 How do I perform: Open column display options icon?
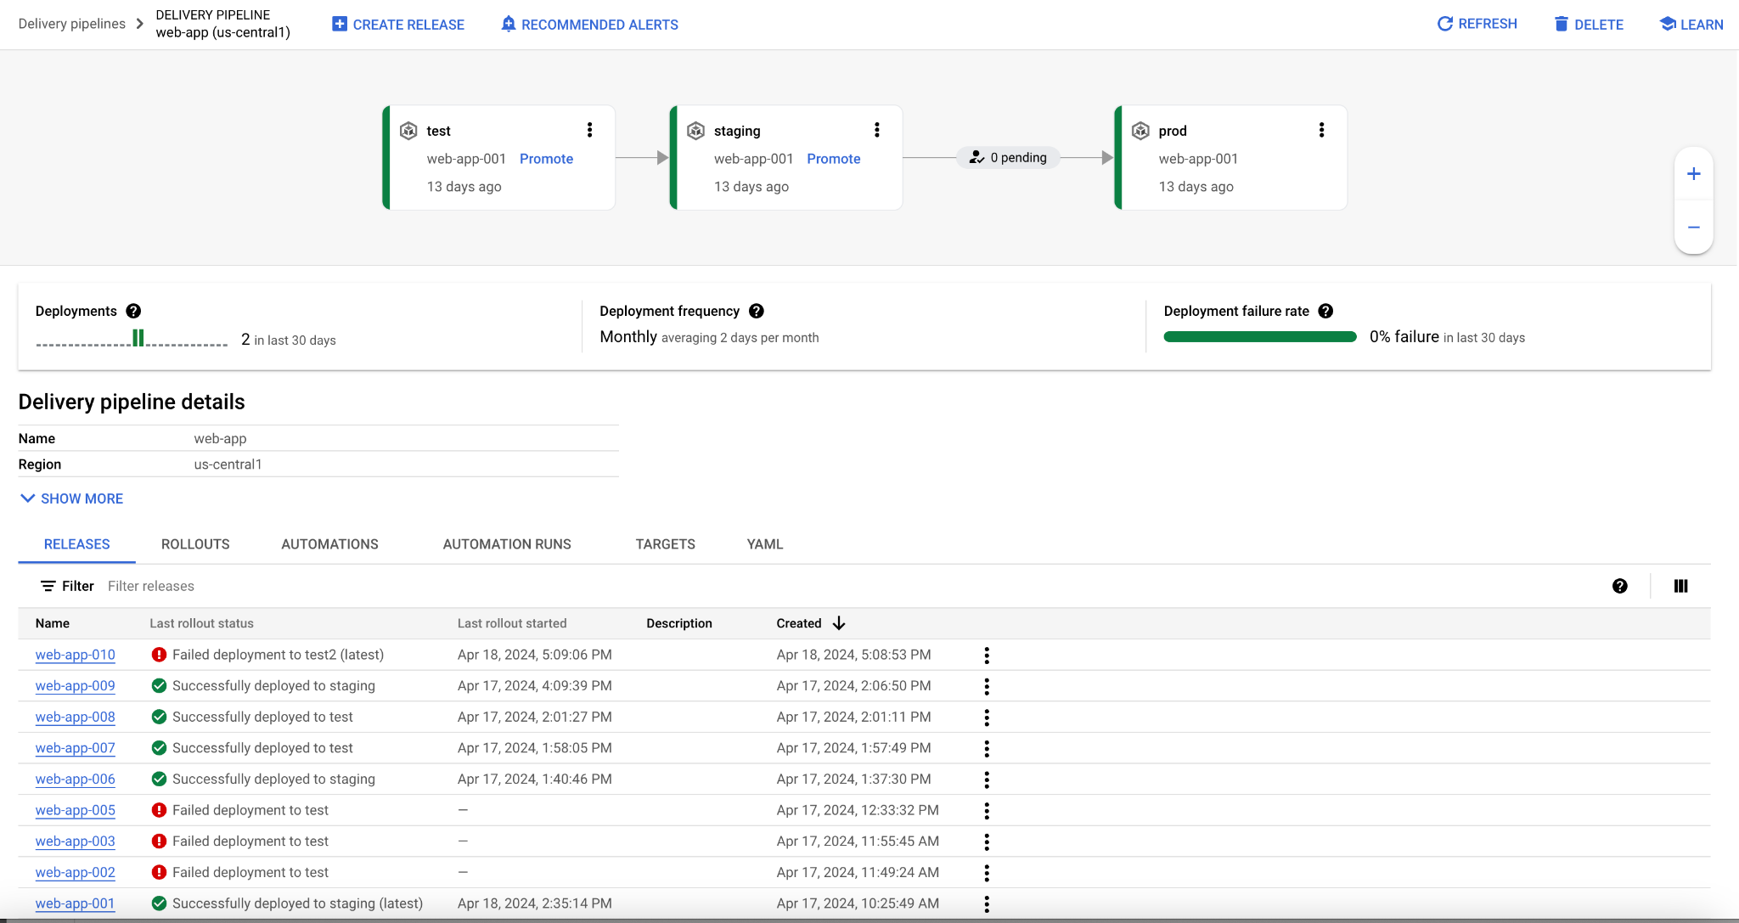[1680, 586]
